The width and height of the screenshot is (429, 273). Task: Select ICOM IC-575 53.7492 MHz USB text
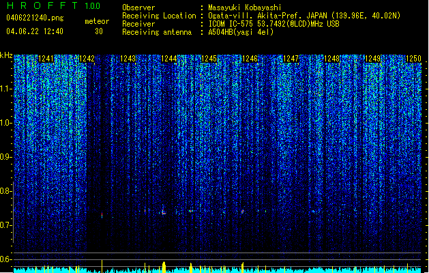pos(273,24)
